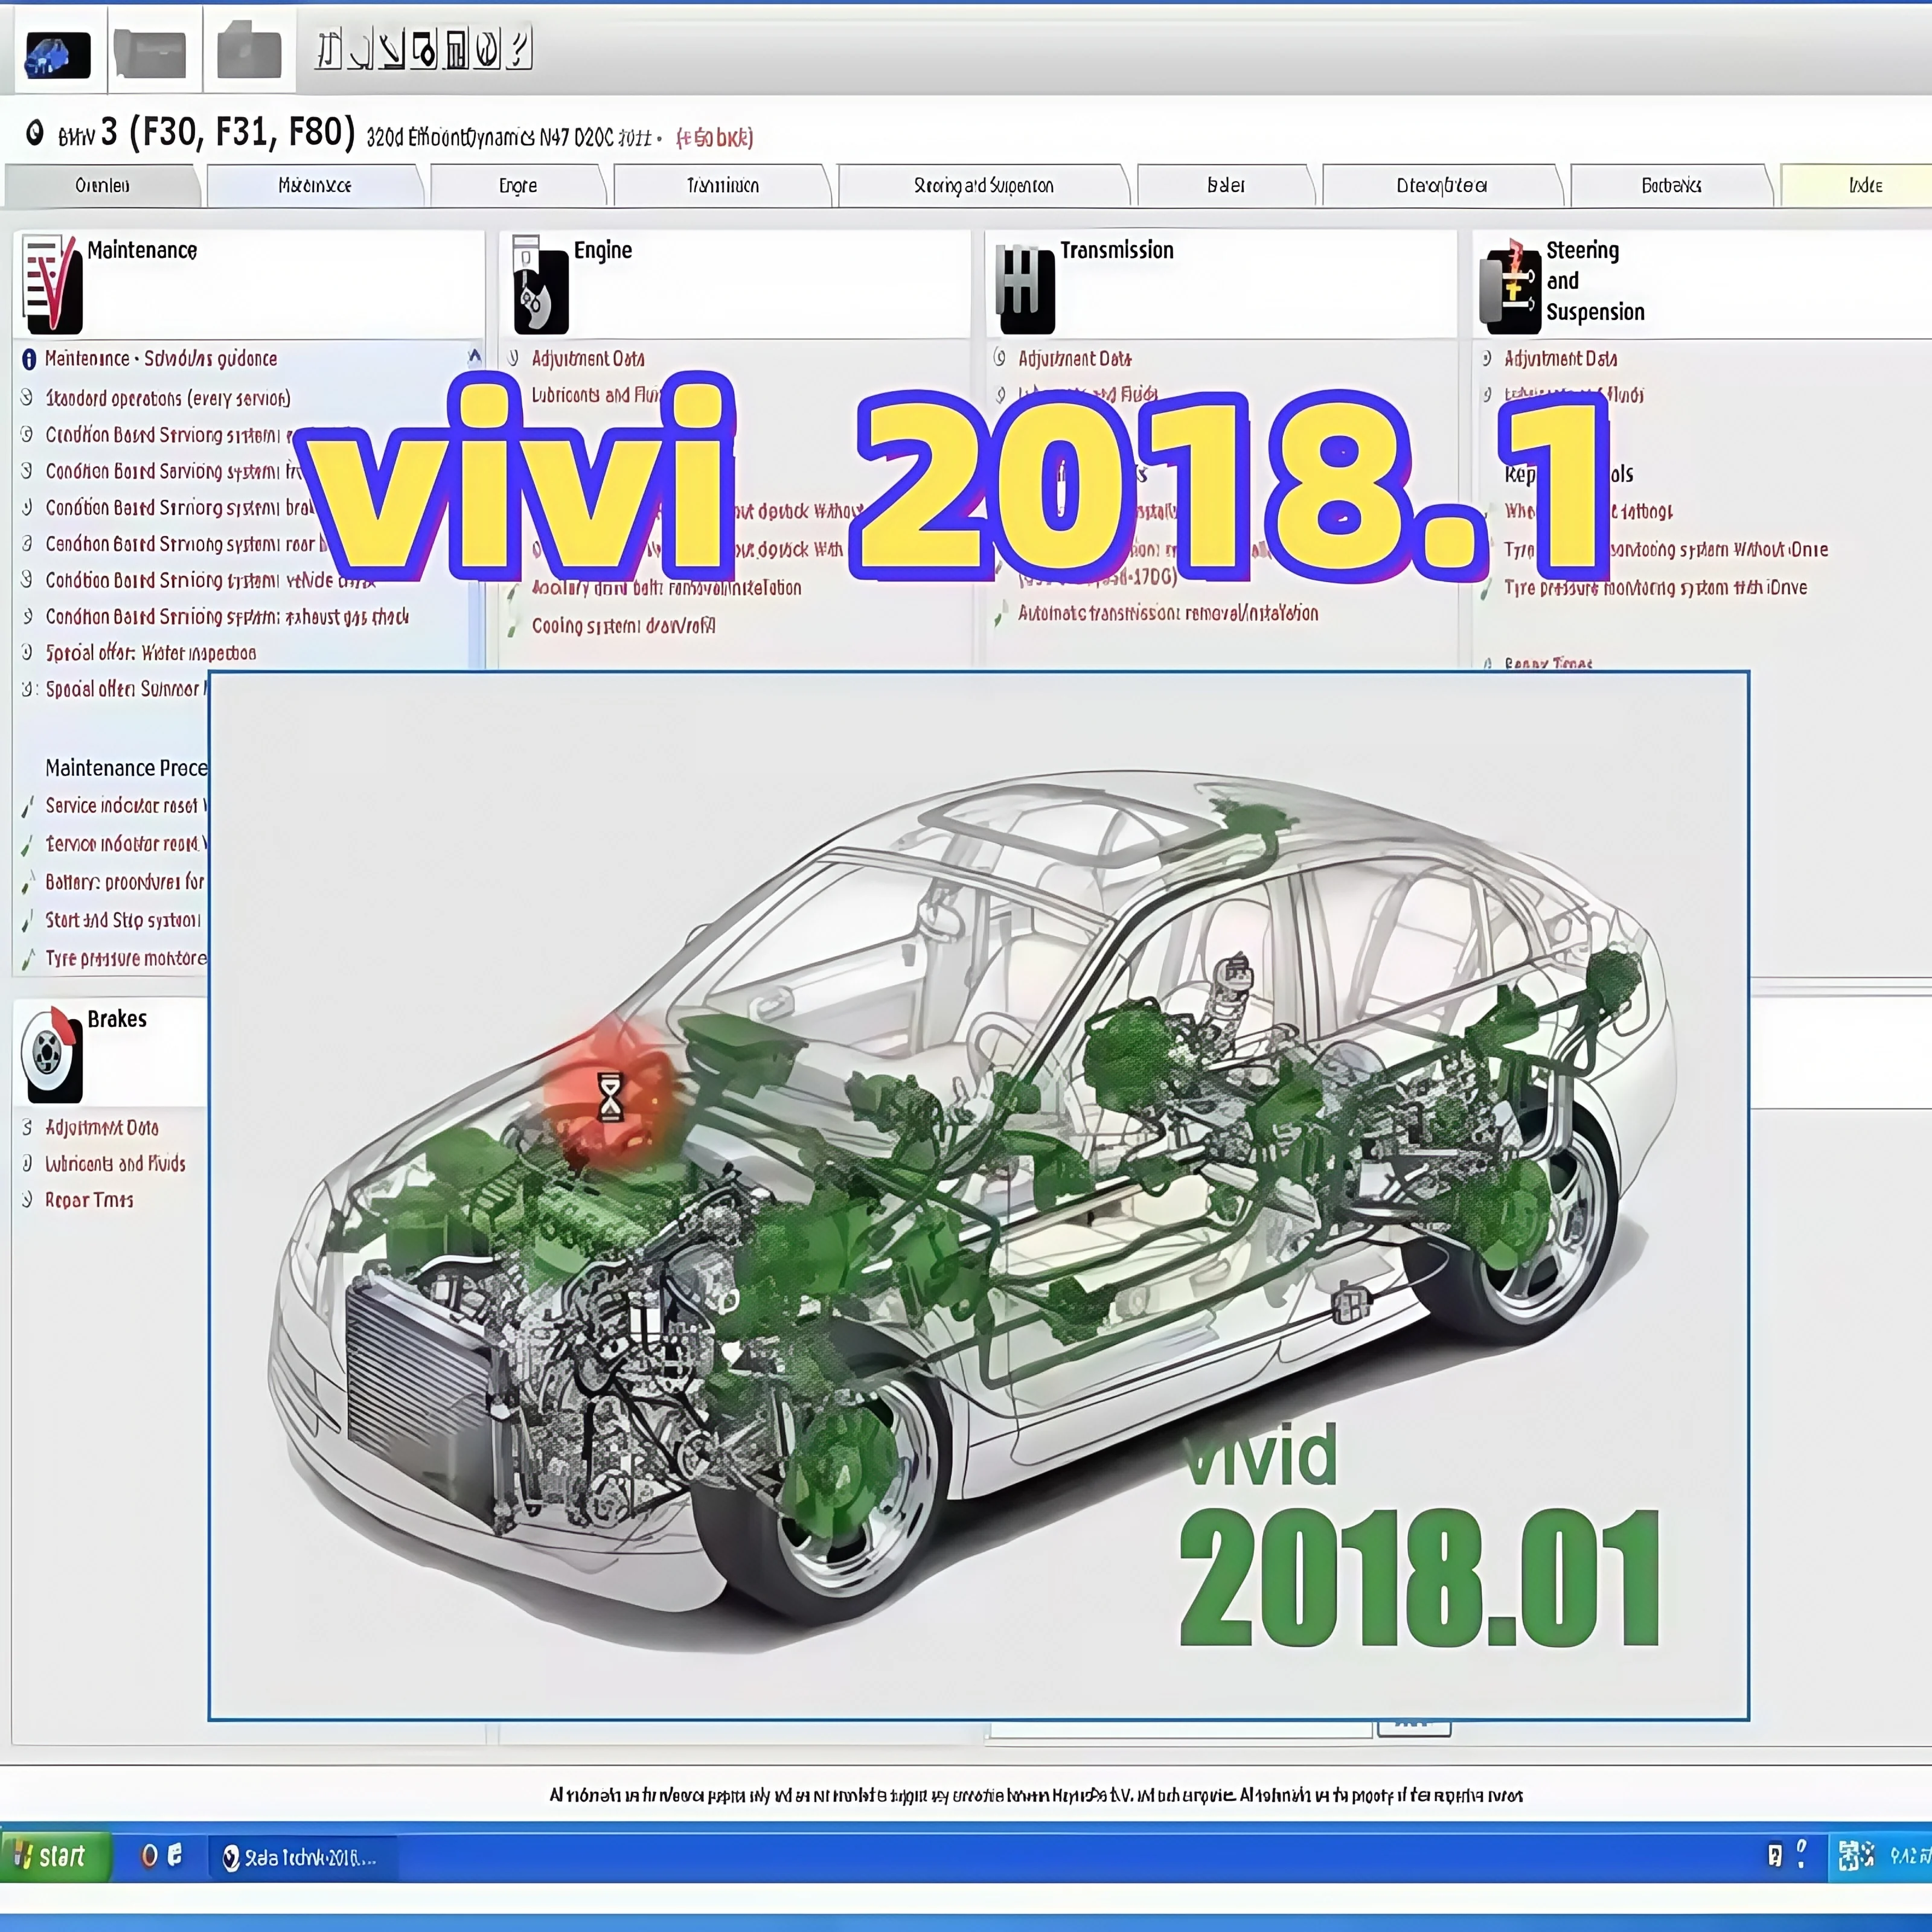Click the second gray folder toolbar icon
This screenshot has width=1932, height=1932.
pyautogui.click(x=150, y=54)
